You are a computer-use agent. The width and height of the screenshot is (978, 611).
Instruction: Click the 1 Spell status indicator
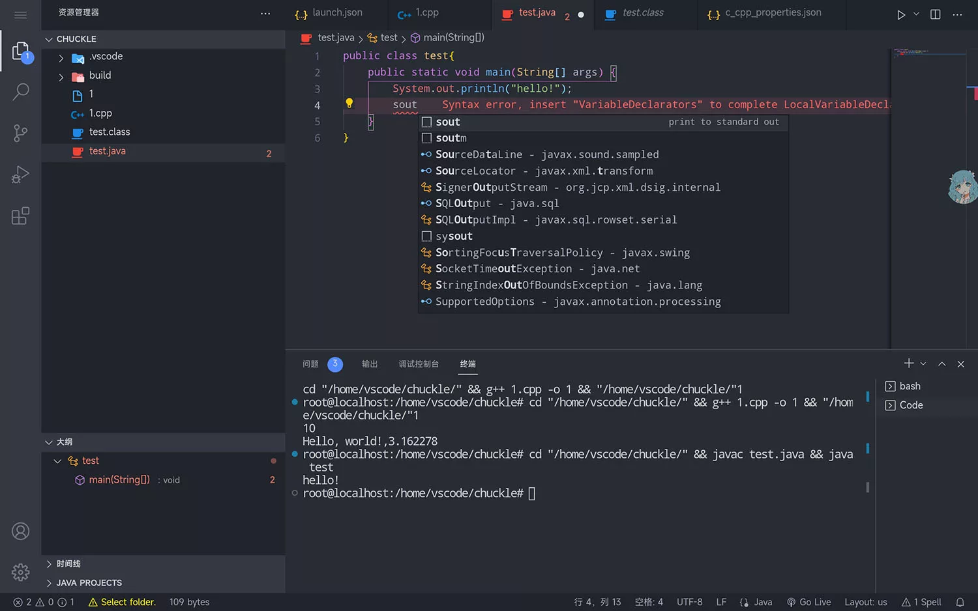pos(921,602)
